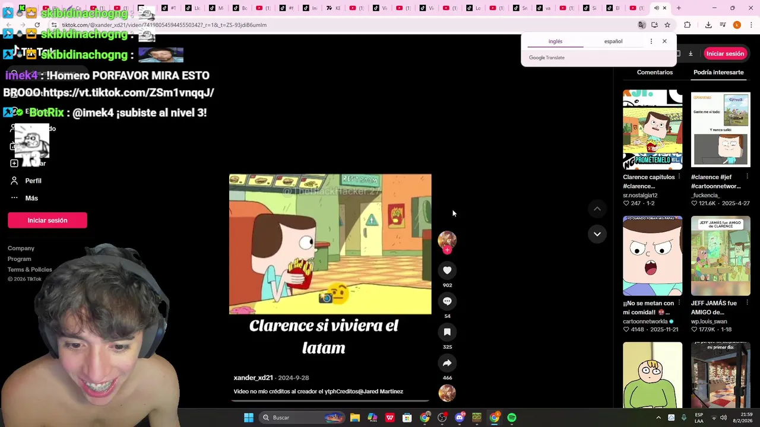Viewport: 760px width, 427px height.
Task: Open comments via speech bubble icon
Action: (x=447, y=301)
